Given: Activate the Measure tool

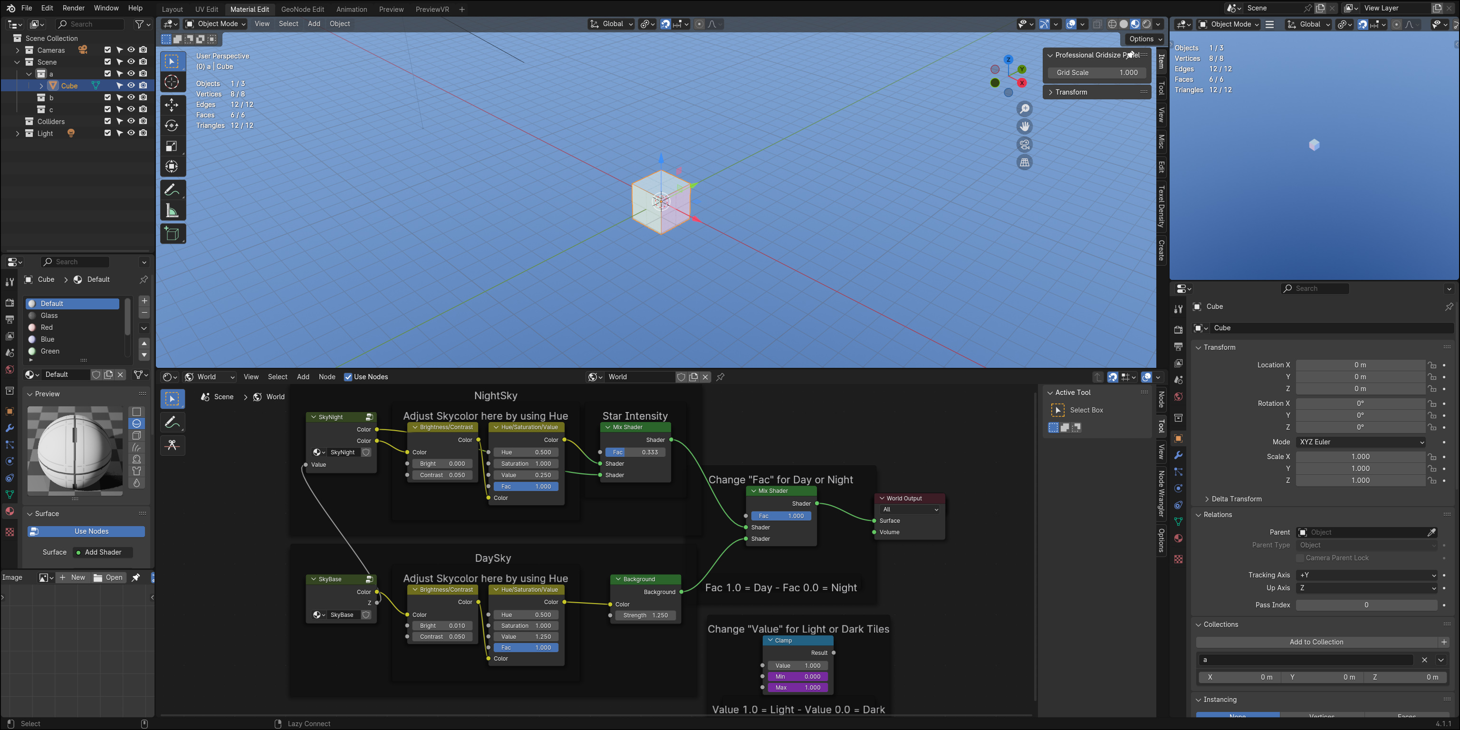Looking at the screenshot, I should [x=172, y=211].
